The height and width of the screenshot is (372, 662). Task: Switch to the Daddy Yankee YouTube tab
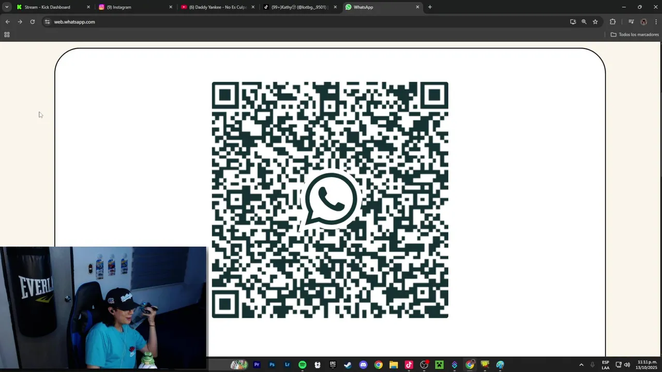[218, 7]
